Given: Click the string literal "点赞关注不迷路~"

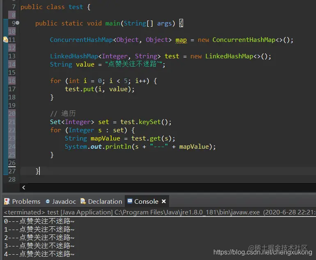Looking at the screenshot, I should pyautogui.click(x=133, y=64).
